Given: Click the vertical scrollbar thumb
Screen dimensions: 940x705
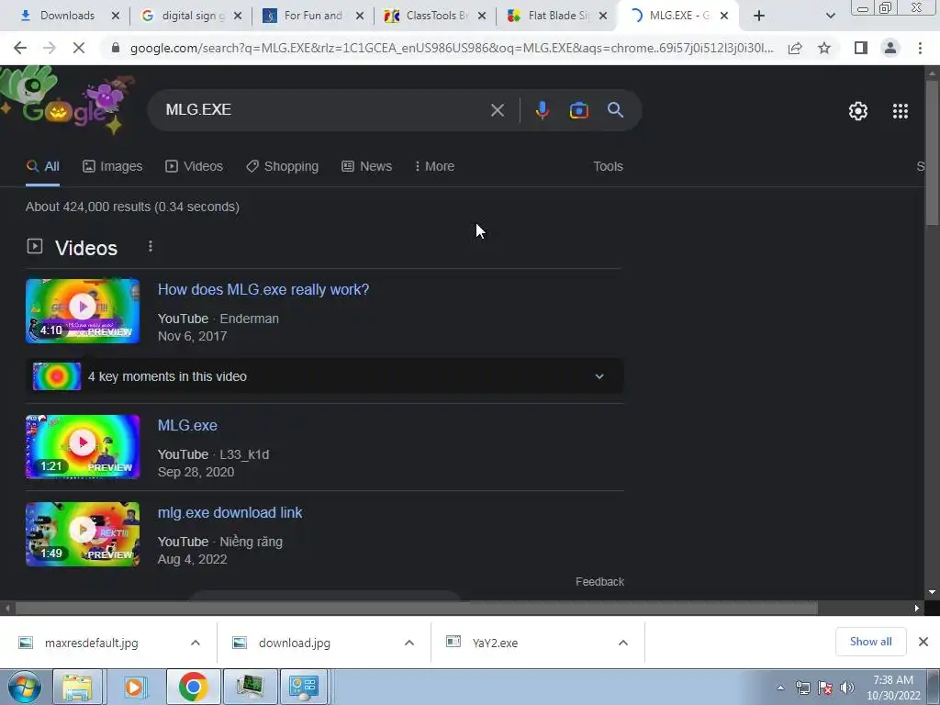Looking at the screenshot, I should pos(932,152).
